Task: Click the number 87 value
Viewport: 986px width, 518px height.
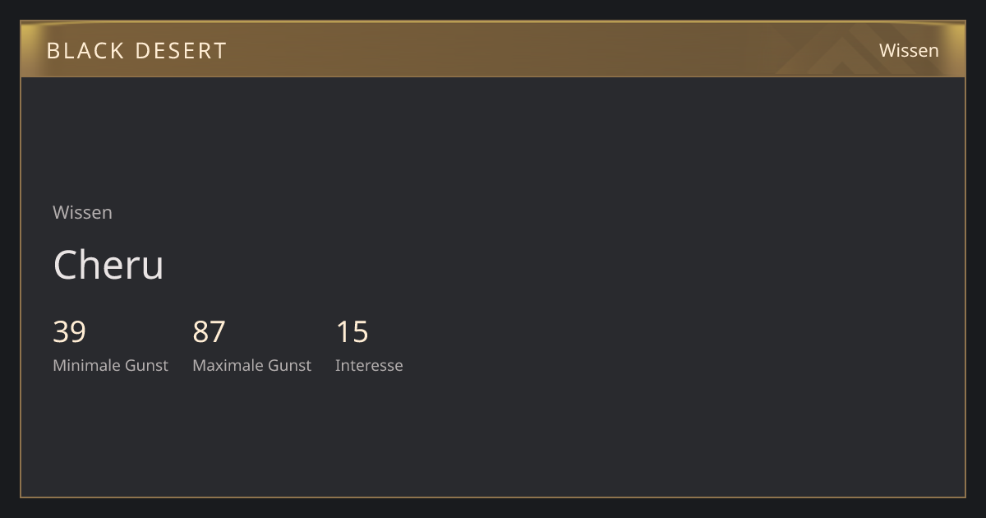Action: coord(209,331)
